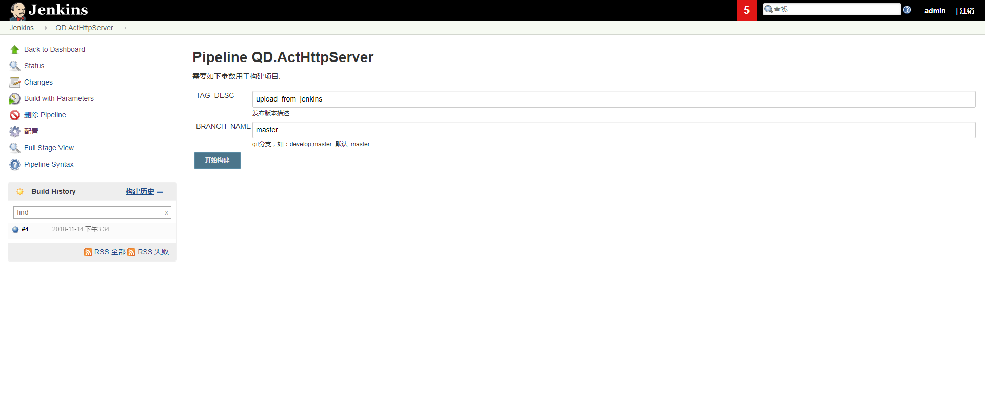
Task: Click the red delete Pipeline icon
Action: click(15, 115)
